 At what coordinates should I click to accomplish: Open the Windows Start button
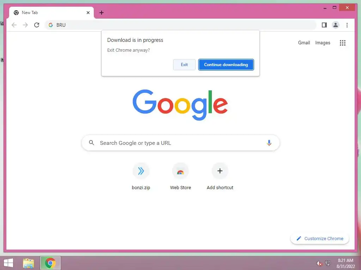click(x=8, y=263)
